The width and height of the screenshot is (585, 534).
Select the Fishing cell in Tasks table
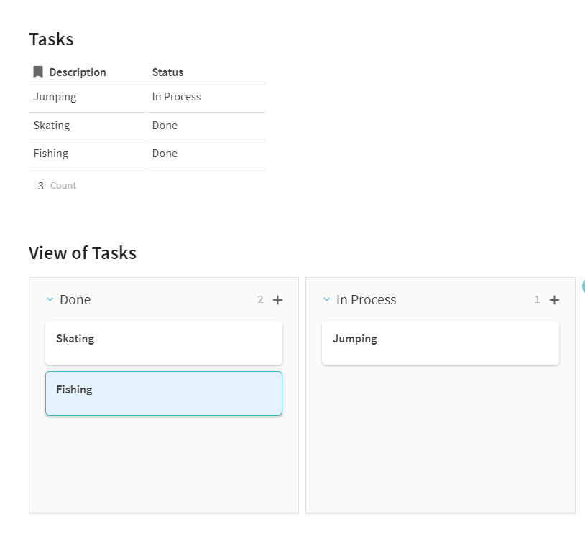(51, 154)
